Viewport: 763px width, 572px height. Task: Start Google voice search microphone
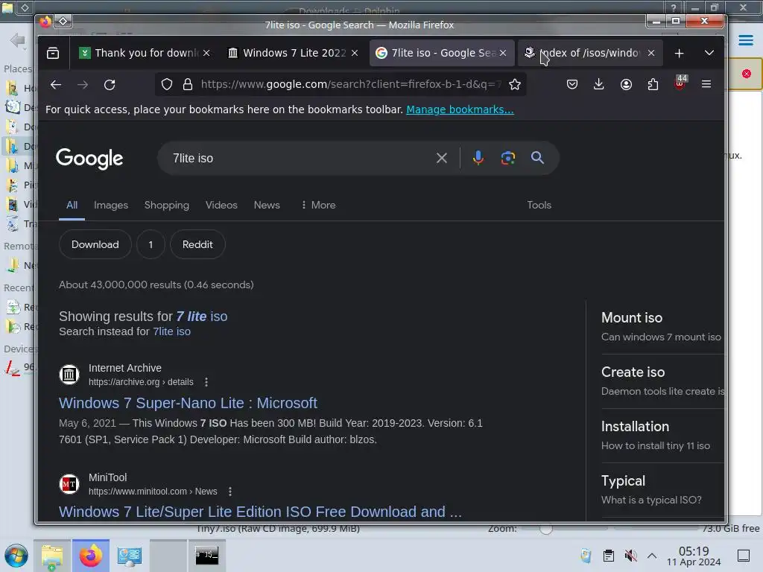click(x=478, y=158)
